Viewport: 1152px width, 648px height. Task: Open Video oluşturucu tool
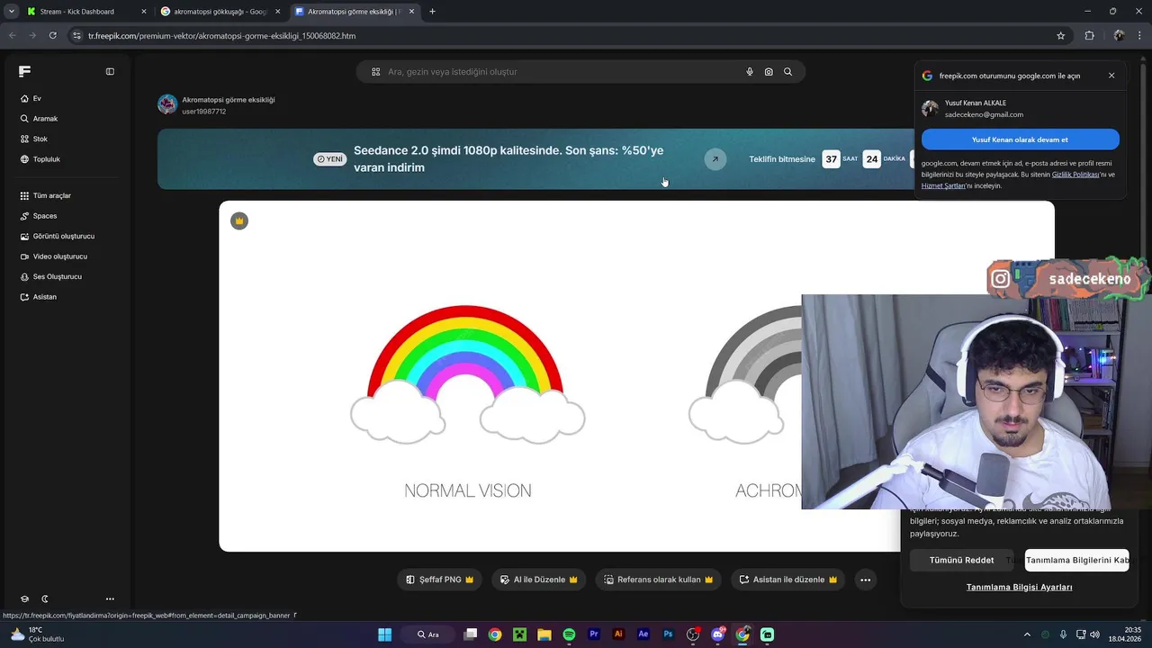53,256
